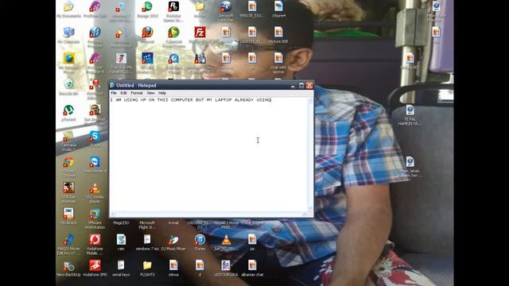Image resolution: width=509 pixels, height=286 pixels.
Task: Select the My Documents desktop icon
Action: coord(68,9)
